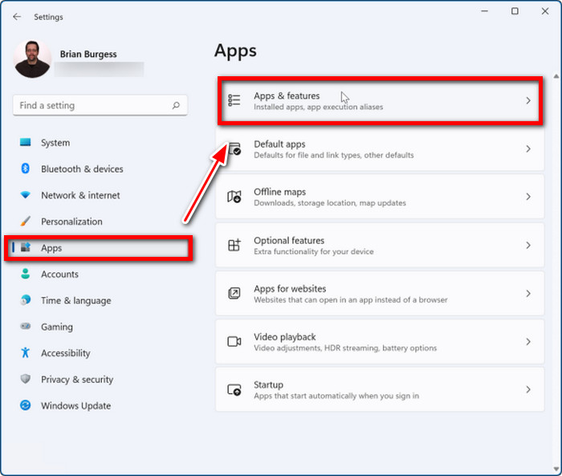Open Accessibility settings

pyautogui.click(x=66, y=353)
